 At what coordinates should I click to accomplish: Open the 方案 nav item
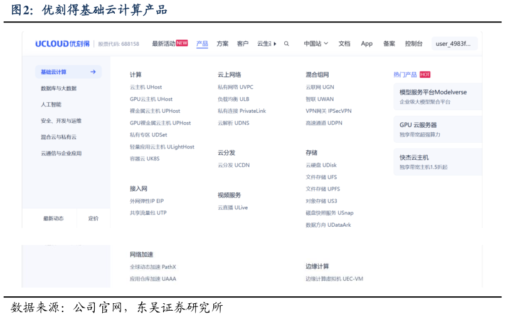click(223, 43)
